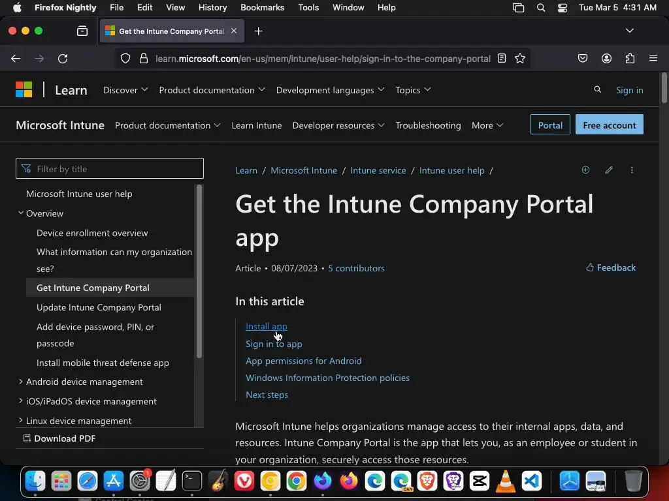The image size is (669, 501).
Task: Click the Free account button
Action: click(610, 125)
